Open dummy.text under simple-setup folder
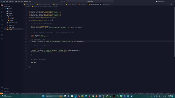The image size is (175, 98). tap(12, 26)
